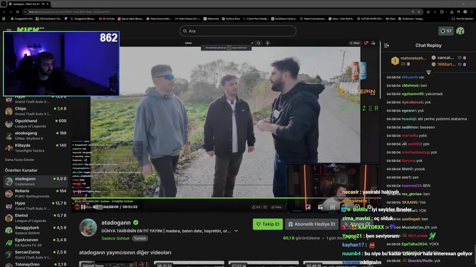This screenshot has height=267, width=476.
Task: Open the Midjourney bookmark
Action: click(x=211, y=19)
